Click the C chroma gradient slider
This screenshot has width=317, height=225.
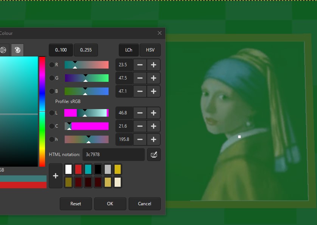[x=87, y=126]
